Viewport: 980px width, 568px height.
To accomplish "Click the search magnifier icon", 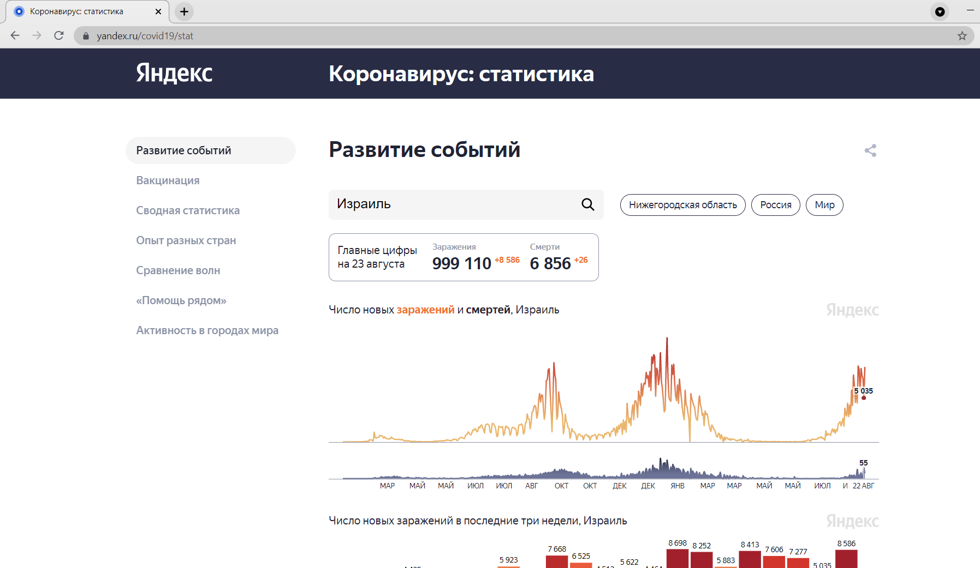I will [x=587, y=204].
